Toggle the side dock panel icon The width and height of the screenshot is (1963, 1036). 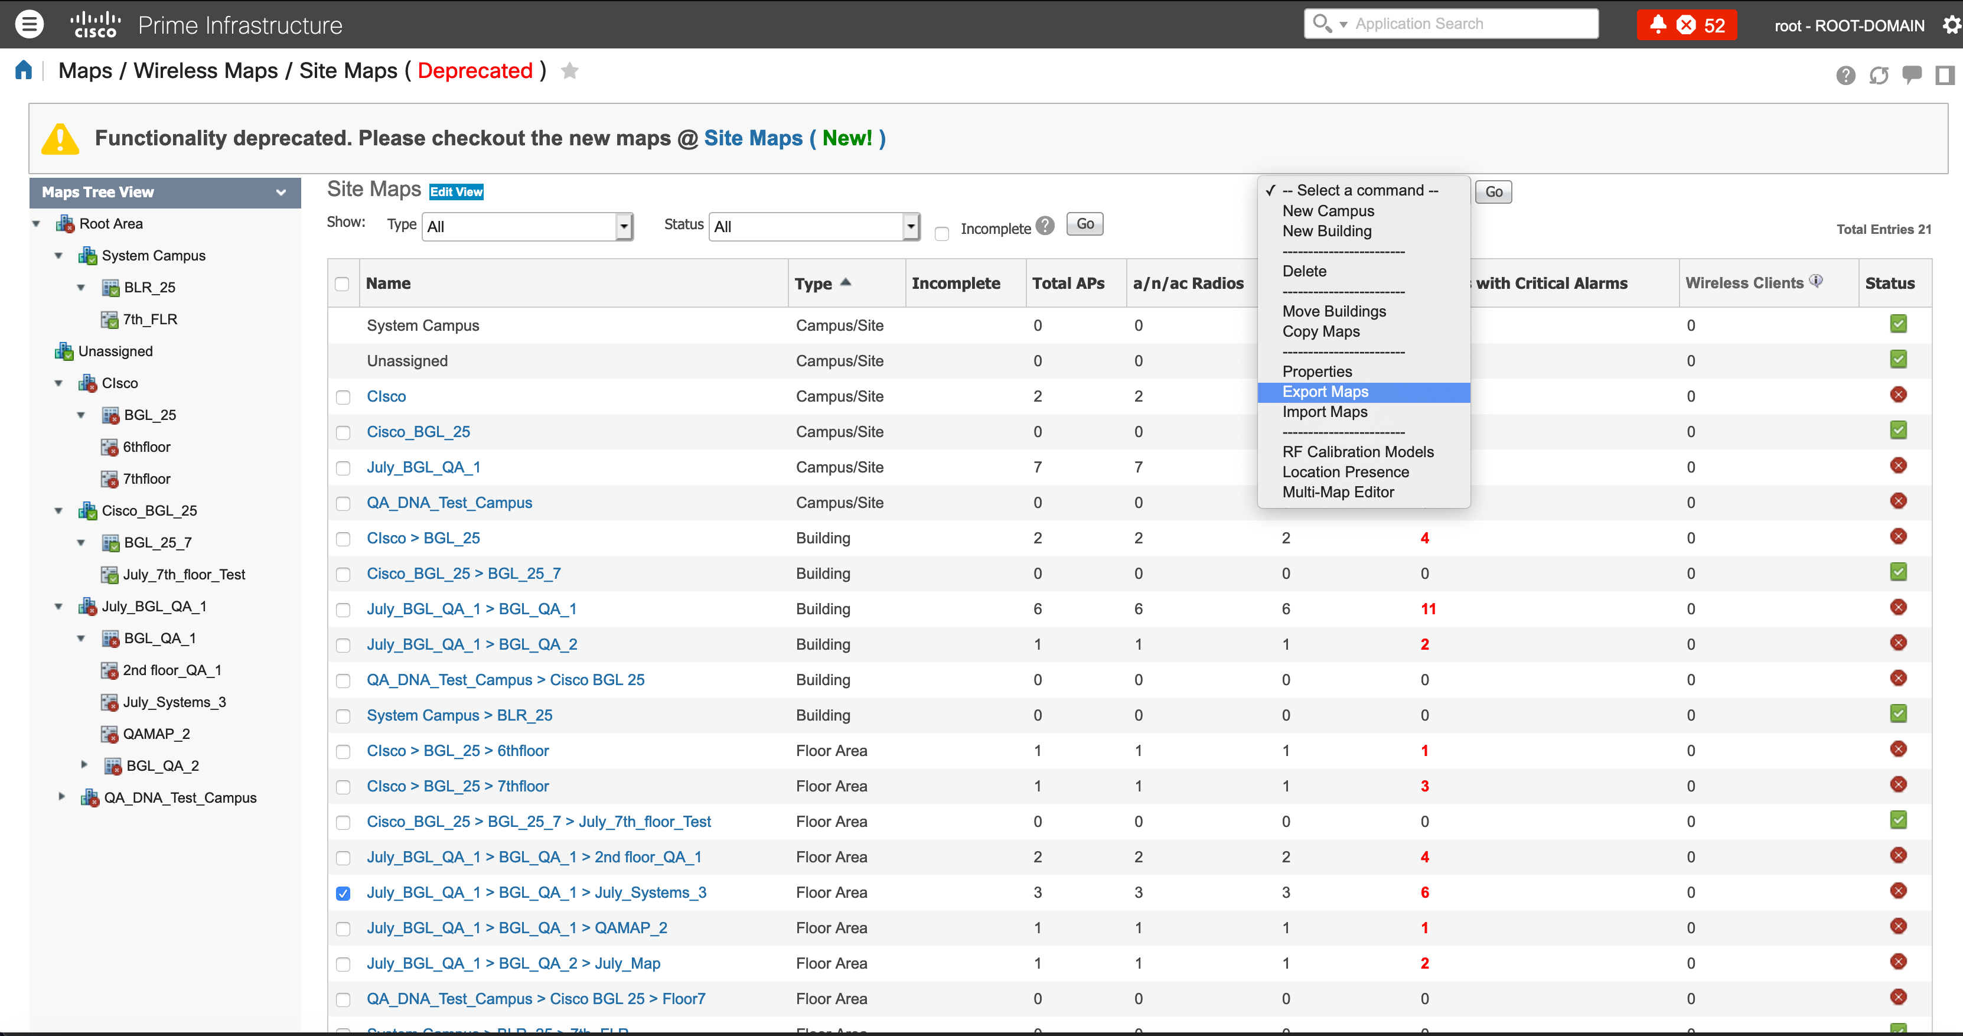click(x=1944, y=74)
